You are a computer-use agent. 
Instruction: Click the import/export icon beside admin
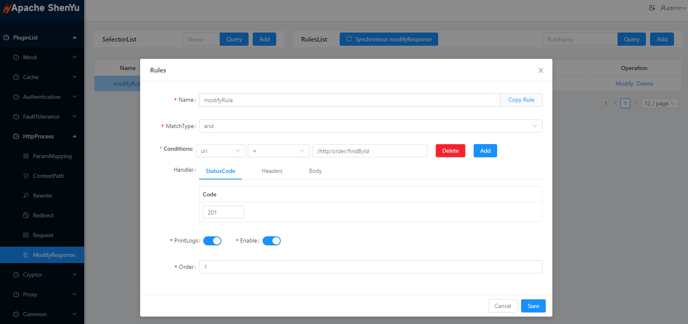point(652,8)
